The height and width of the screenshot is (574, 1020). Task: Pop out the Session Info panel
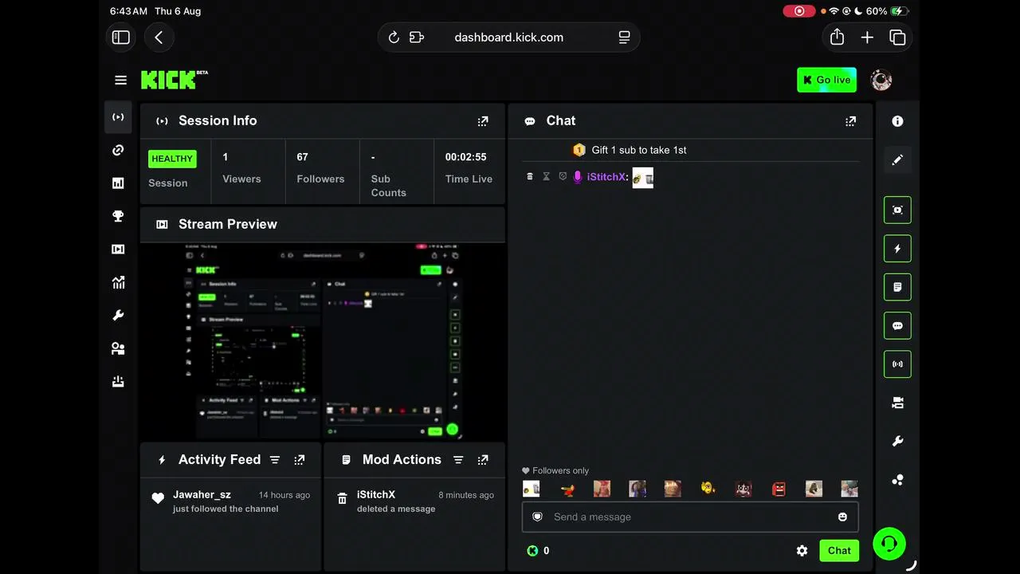pyautogui.click(x=483, y=121)
